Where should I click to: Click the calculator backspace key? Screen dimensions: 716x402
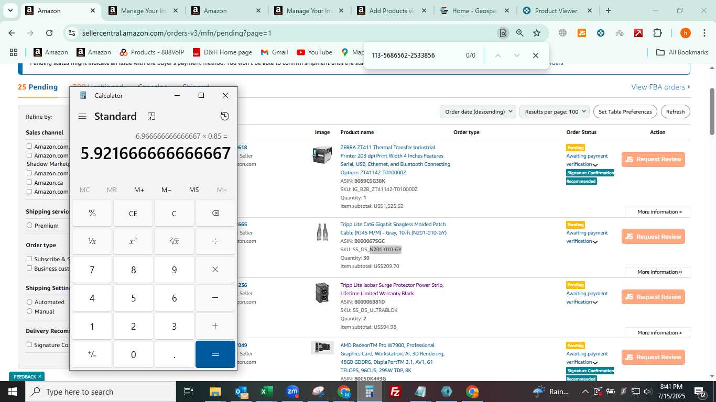coord(215,213)
